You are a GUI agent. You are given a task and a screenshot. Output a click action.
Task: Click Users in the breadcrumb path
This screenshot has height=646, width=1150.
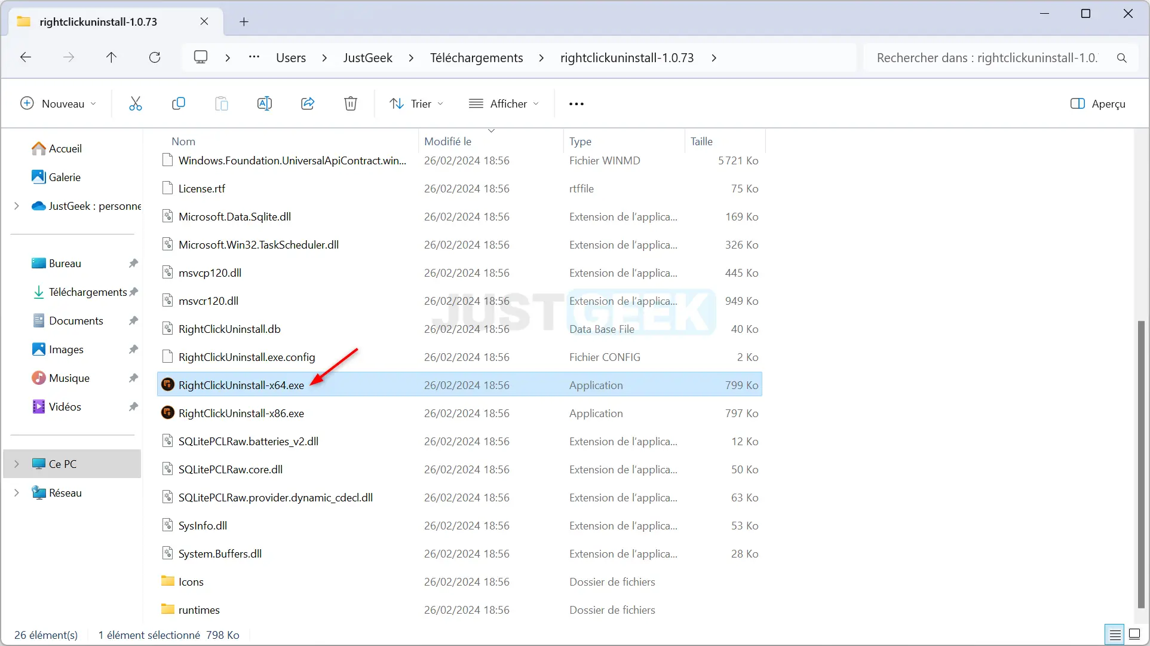(x=291, y=58)
